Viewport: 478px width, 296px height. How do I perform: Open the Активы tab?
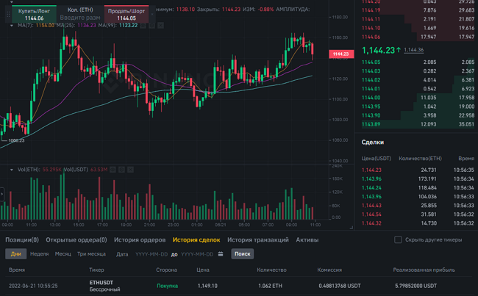307,239
